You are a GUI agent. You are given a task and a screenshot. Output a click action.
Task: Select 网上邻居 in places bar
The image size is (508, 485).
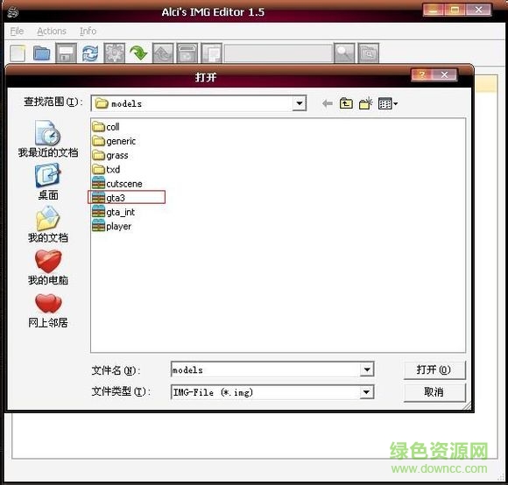point(48,311)
